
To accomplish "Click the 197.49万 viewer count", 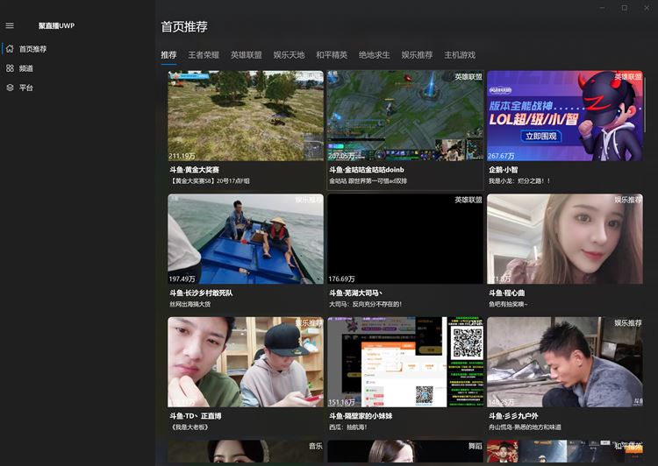I will pos(182,279).
